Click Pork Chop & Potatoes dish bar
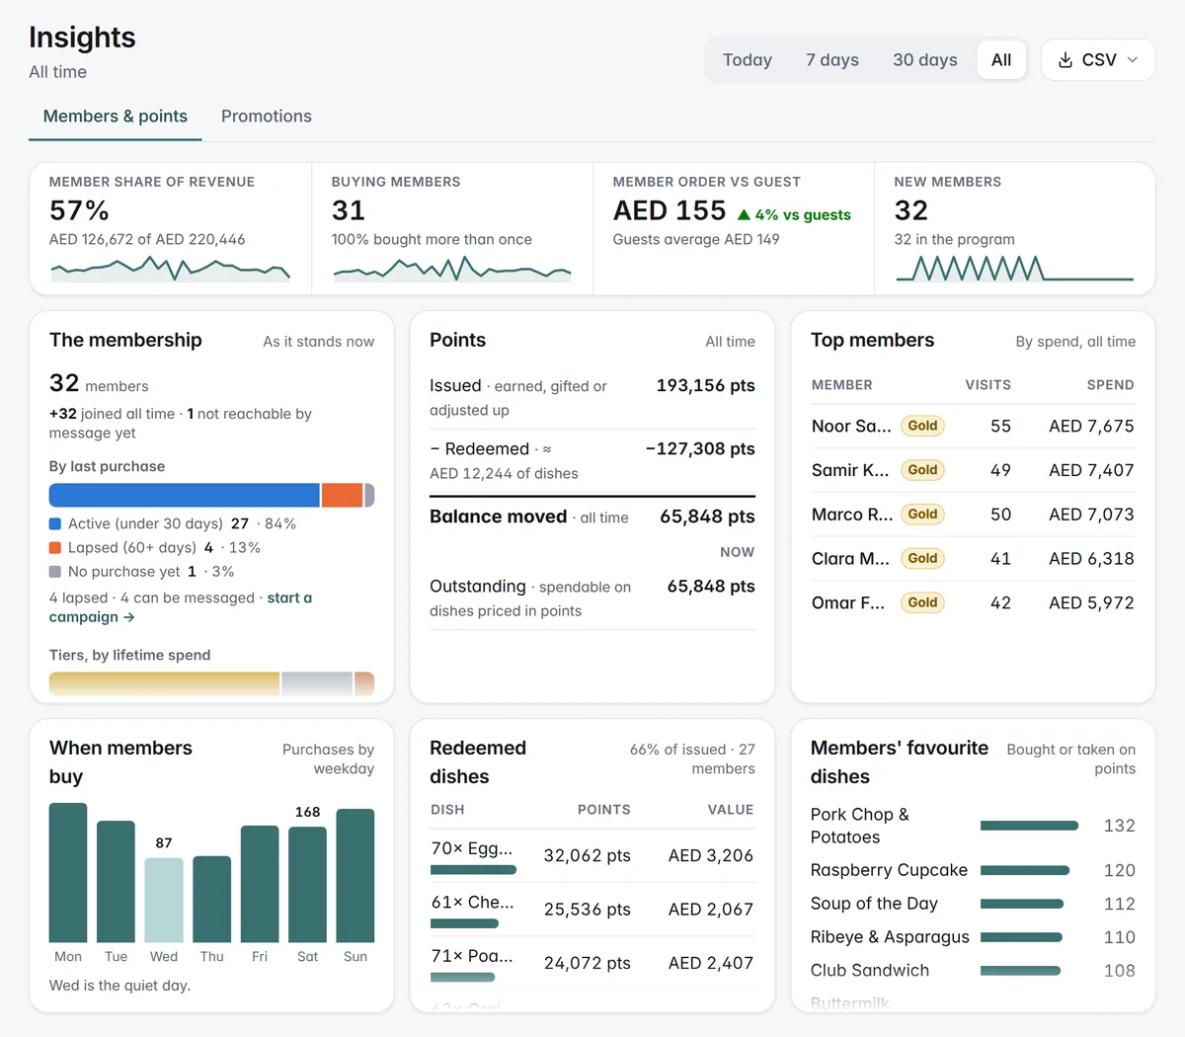The width and height of the screenshot is (1185, 1037). (x=1029, y=826)
